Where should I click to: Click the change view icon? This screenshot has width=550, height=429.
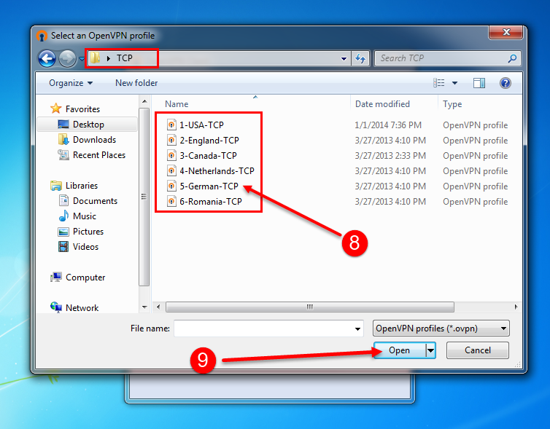[x=439, y=83]
